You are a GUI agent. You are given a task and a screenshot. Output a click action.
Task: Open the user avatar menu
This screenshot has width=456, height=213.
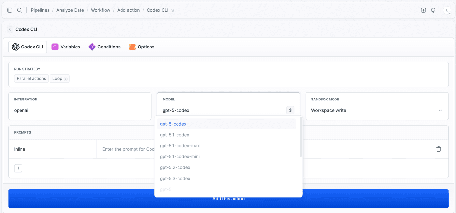coord(447,10)
